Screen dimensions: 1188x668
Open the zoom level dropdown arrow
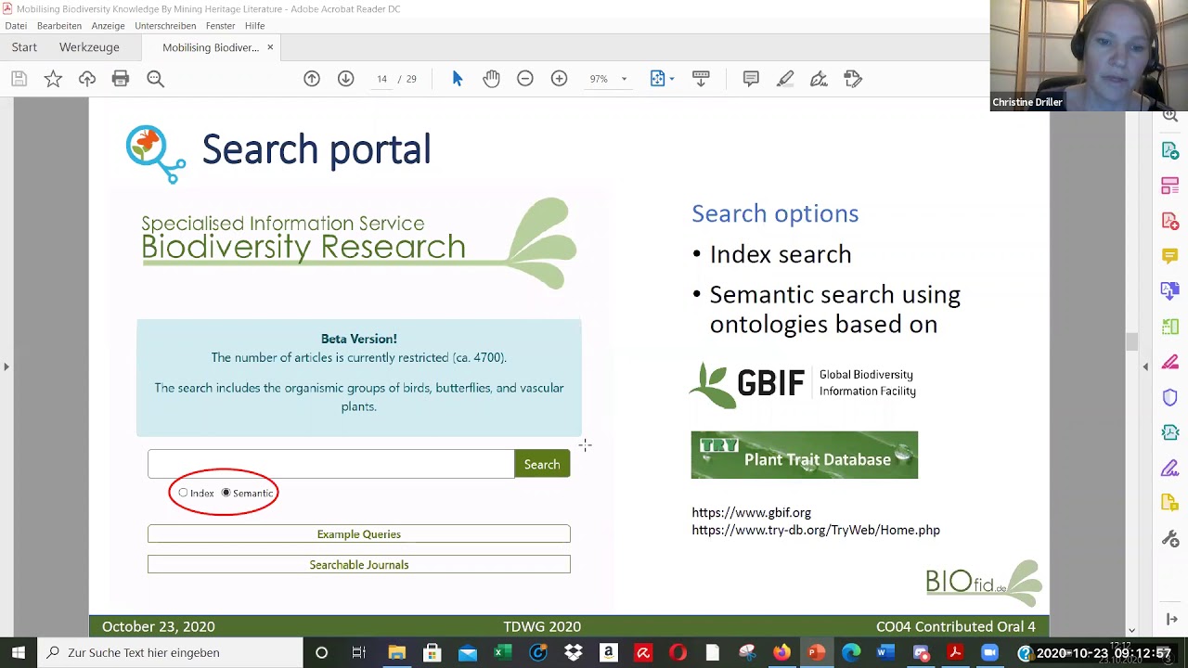(x=624, y=79)
